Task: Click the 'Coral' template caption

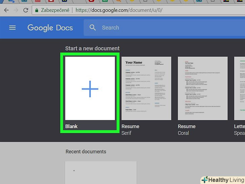Action: point(183,133)
